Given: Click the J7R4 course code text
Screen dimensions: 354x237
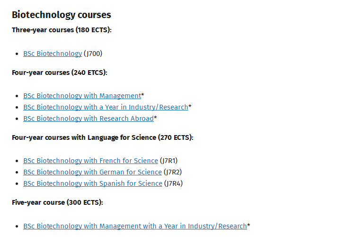Looking at the screenshot, I should pos(173,183).
